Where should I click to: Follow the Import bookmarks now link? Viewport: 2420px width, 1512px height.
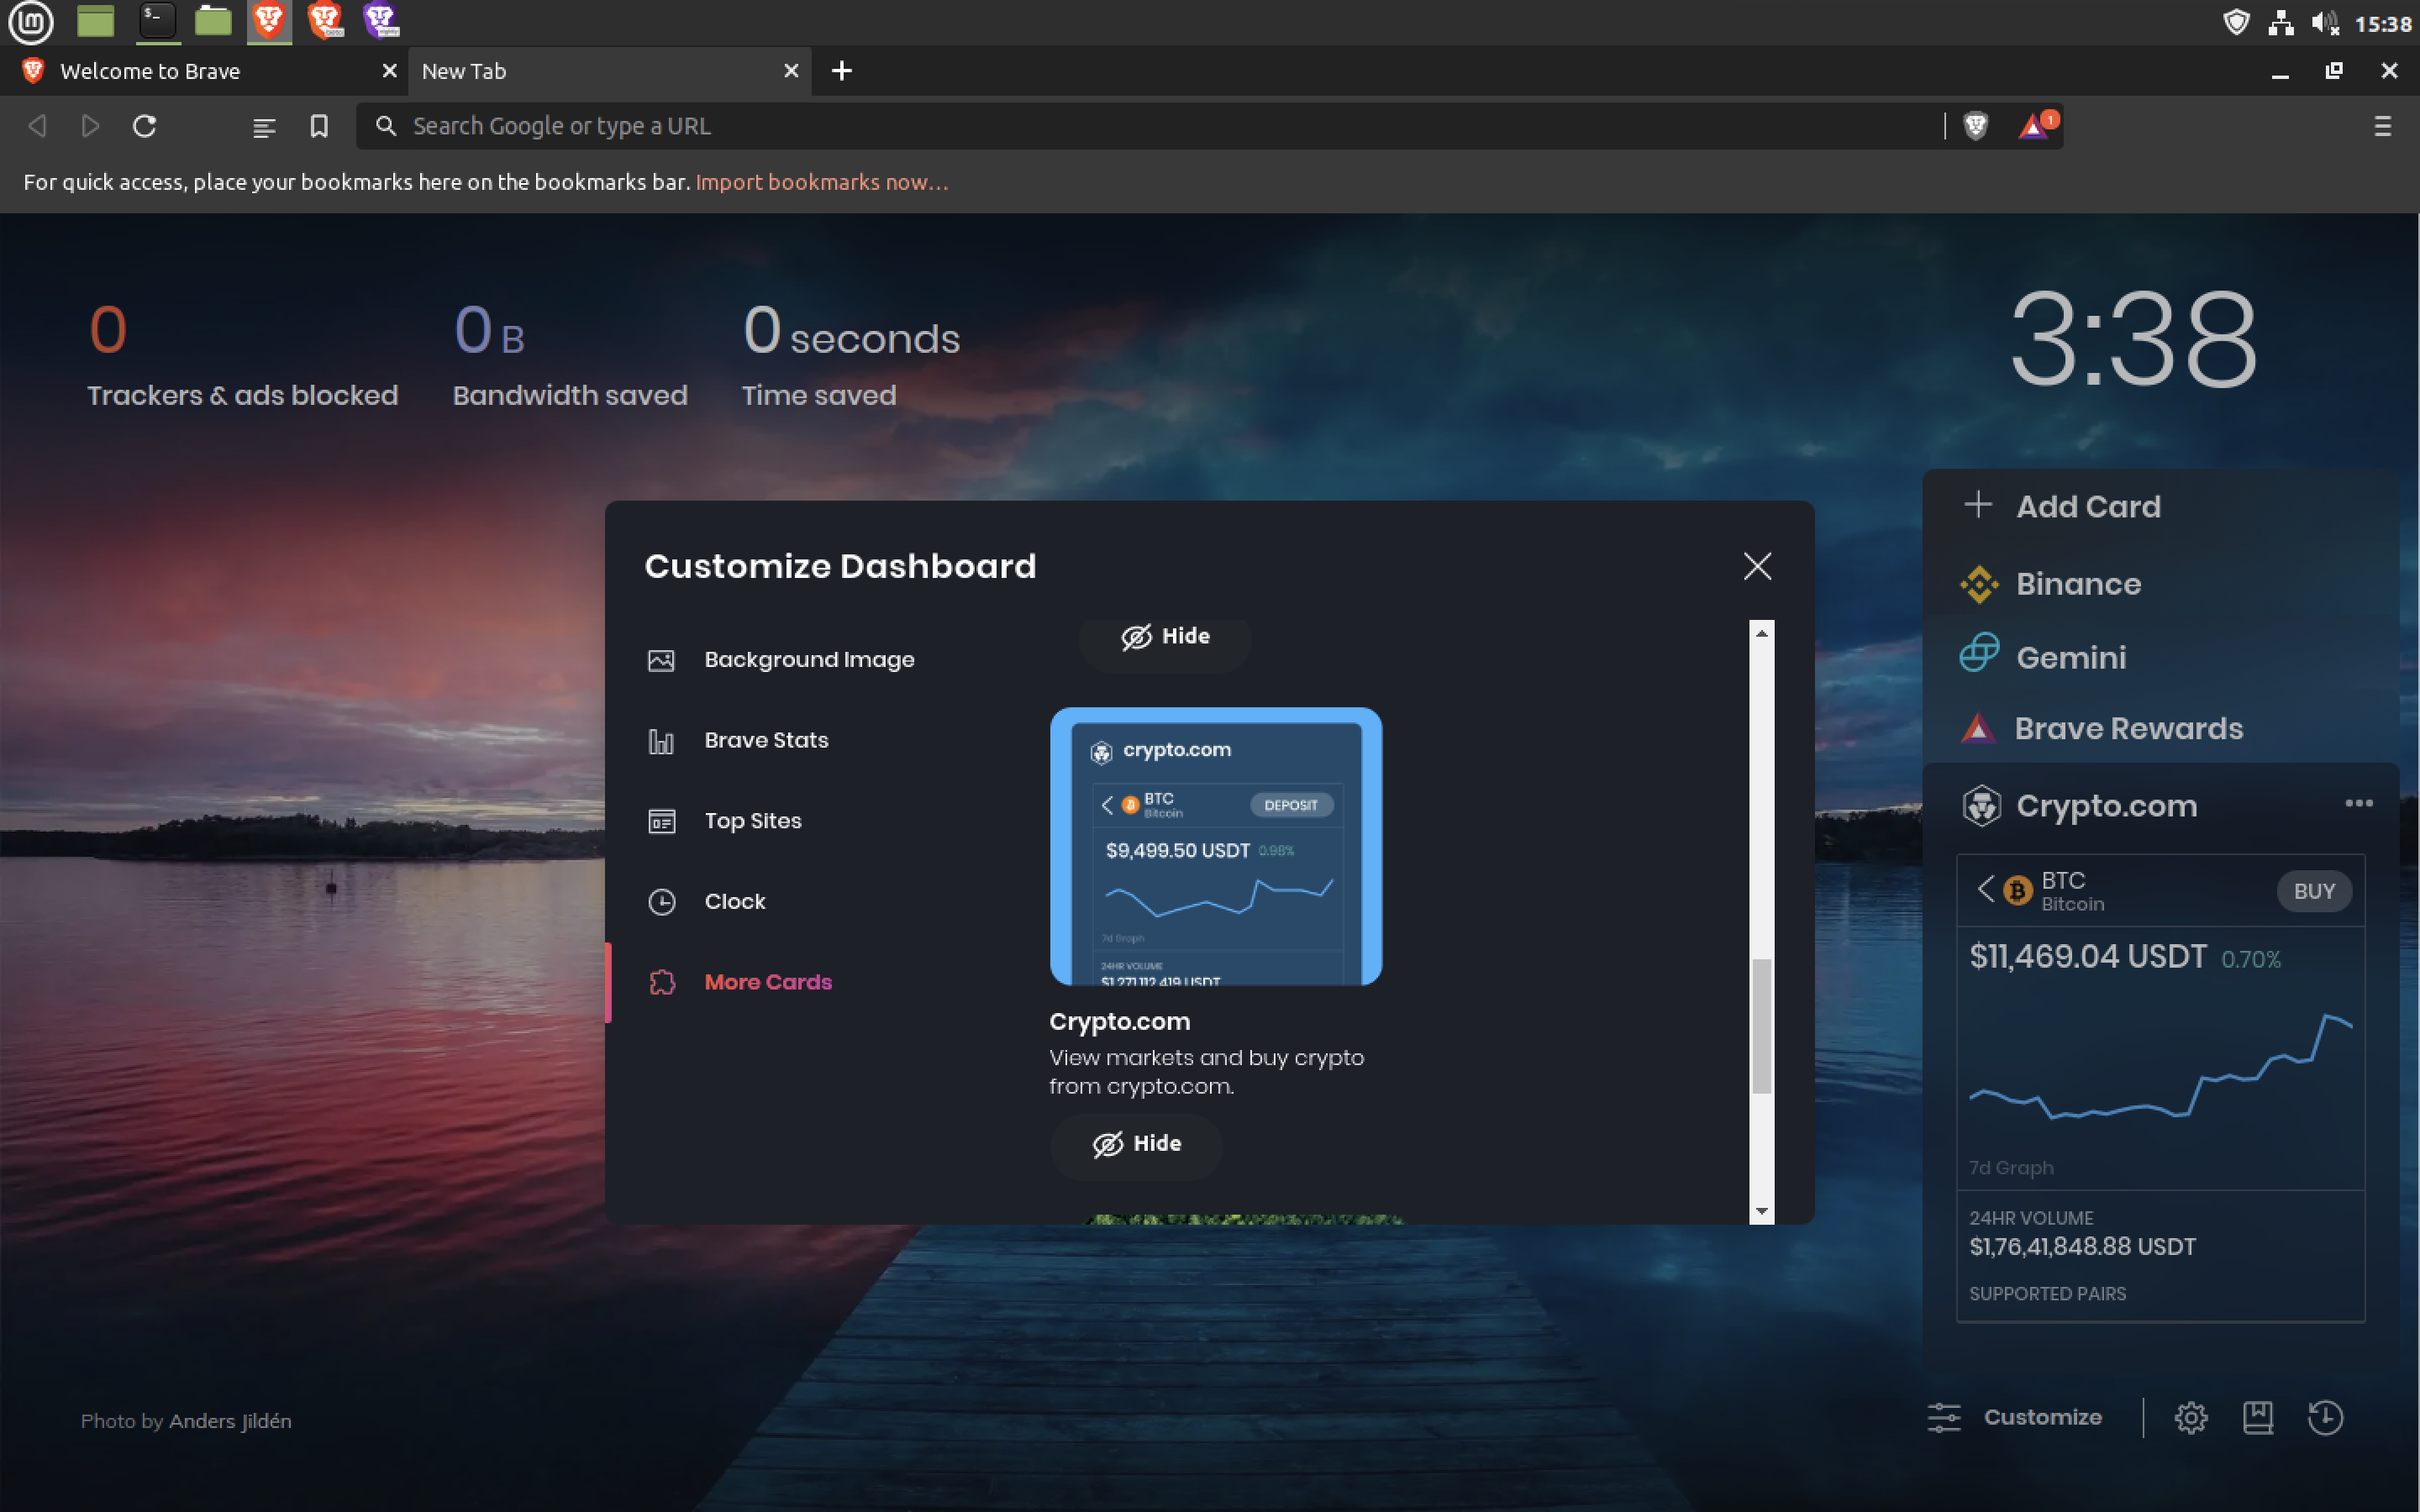click(x=821, y=182)
